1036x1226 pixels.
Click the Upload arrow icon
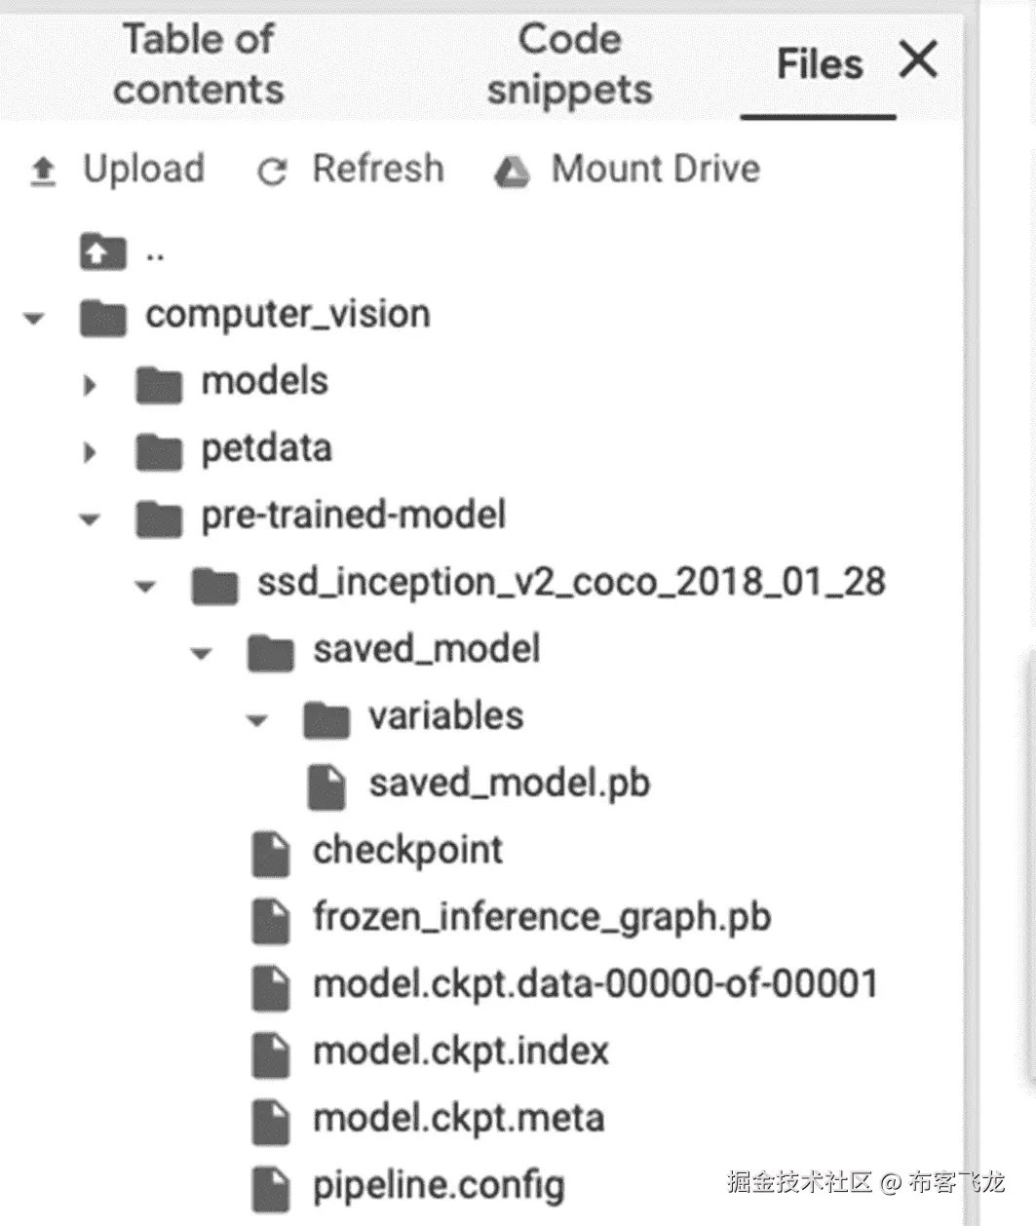point(43,172)
